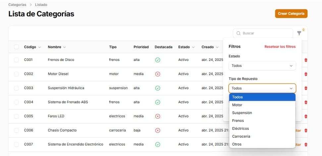This screenshot has width=322, height=156.
Task: Click the Listado breadcrumb
Action: click(x=41, y=5)
